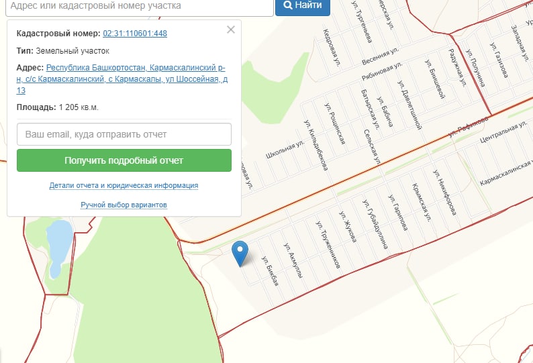533x363 pixels.
Task: Click ул. Рафикова road label
Action: [468, 126]
